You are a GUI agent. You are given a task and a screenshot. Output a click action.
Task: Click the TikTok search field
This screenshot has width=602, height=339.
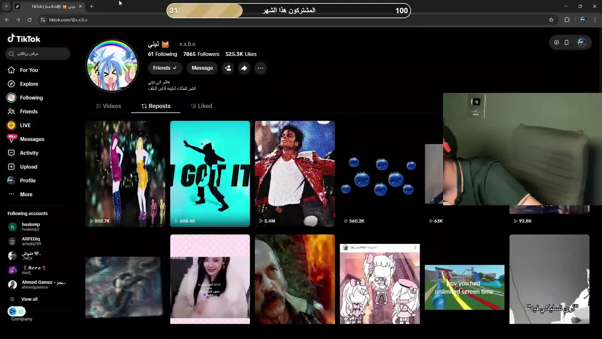(x=38, y=54)
